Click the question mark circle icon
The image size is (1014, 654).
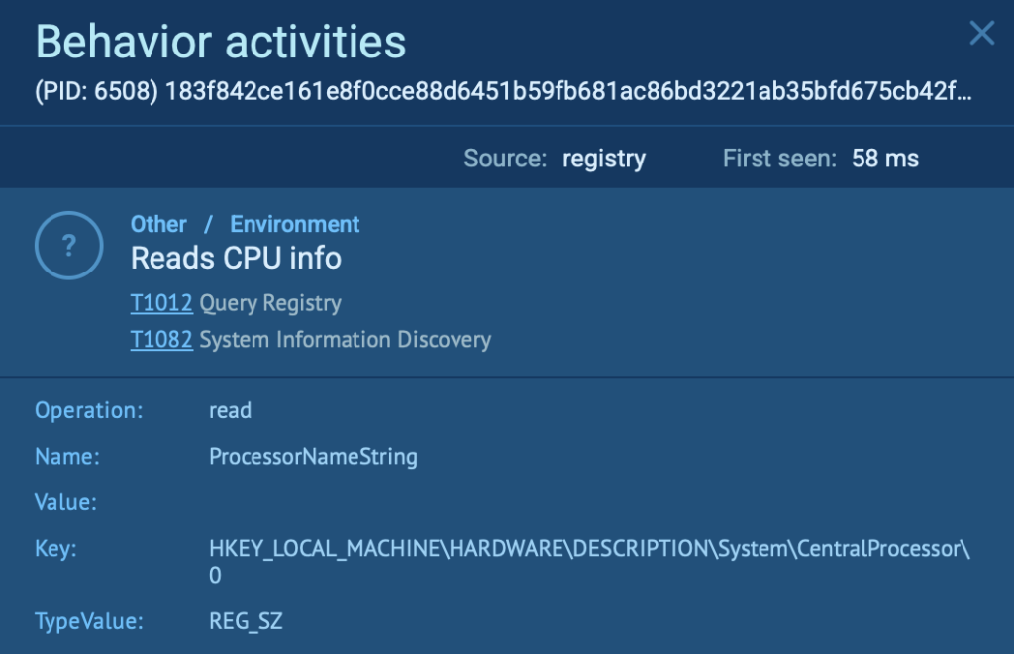pos(68,247)
